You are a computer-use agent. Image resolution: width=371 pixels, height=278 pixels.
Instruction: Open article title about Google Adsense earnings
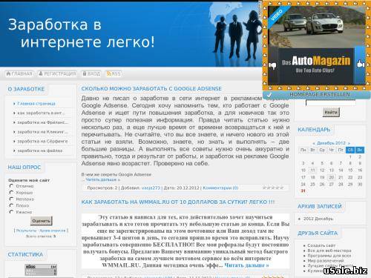click(151, 88)
